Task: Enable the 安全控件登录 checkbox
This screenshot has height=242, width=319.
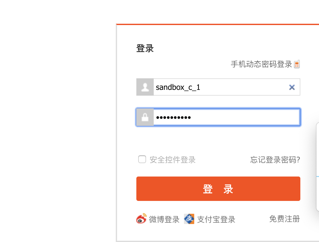Action: (x=142, y=159)
